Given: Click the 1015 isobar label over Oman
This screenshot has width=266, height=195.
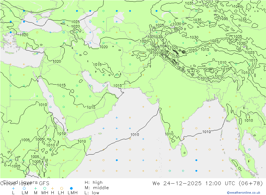Looking at the screenshot, I should pyautogui.click(x=91, y=107).
